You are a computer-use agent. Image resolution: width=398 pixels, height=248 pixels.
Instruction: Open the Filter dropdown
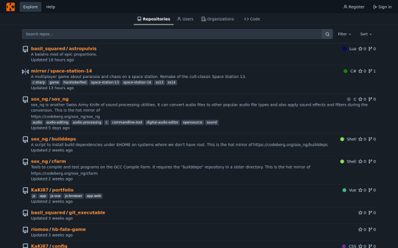(x=344, y=34)
